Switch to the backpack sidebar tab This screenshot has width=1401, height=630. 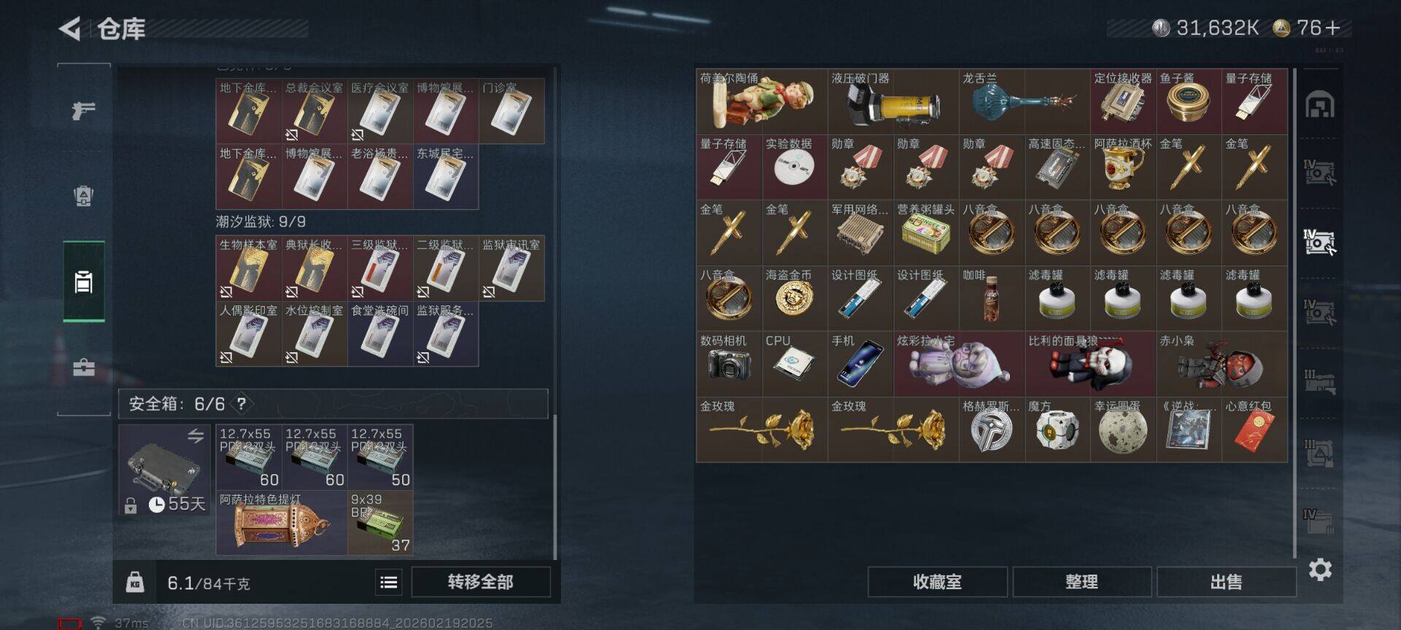click(x=84, y=195)
